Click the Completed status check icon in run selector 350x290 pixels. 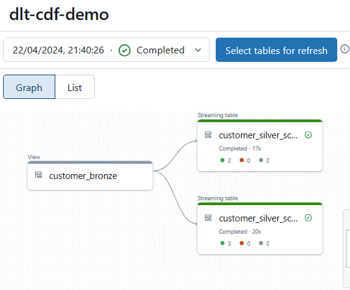[x=125, y=50]
